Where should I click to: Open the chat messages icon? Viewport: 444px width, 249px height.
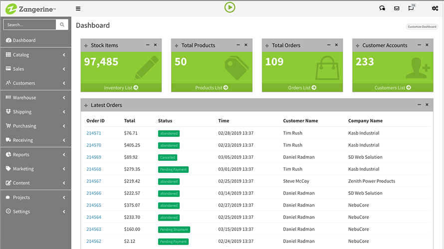pos(382,8)
